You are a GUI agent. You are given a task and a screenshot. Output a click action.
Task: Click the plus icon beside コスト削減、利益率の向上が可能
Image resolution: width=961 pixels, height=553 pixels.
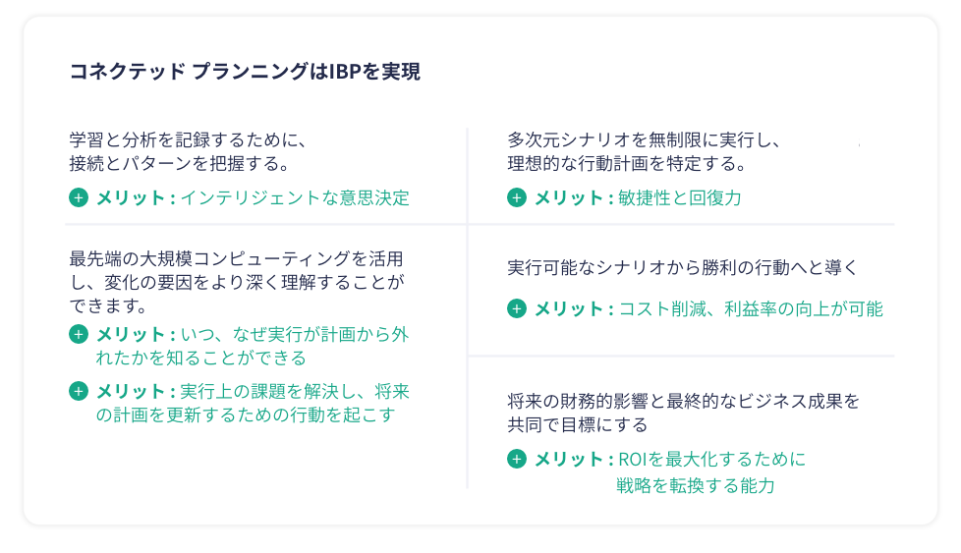[517, 308]
